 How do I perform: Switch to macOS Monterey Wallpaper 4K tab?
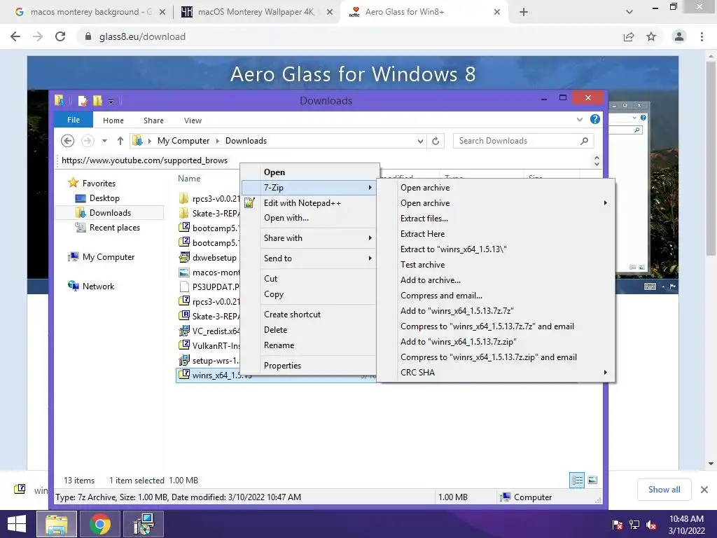256,12
